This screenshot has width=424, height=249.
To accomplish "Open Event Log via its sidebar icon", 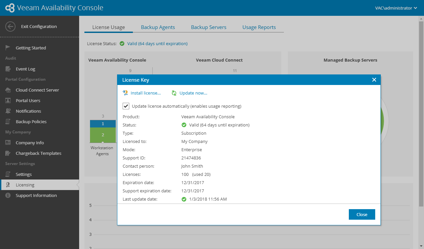I will [8, 69].
